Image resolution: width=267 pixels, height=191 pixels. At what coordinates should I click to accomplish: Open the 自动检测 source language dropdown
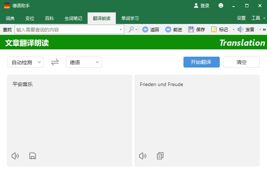pos(26,62)
